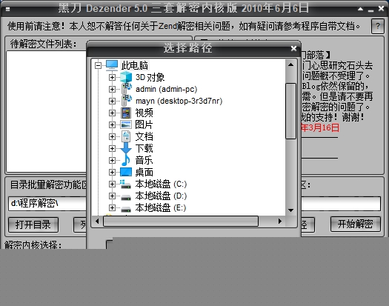Minimize the Dezender main window
The width and height of the screenshot is (389, 306).
[371, 10]
